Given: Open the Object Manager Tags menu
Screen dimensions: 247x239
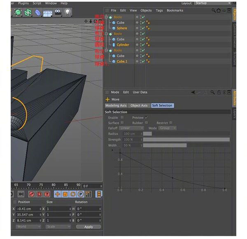Looking at the screenshot, I should tap(159, 10).
